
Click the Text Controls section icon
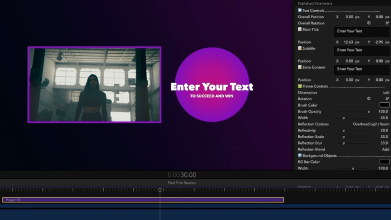coord(300,10)
